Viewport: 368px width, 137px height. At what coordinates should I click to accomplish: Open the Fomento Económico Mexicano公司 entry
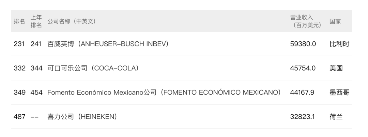click(164, 92)
